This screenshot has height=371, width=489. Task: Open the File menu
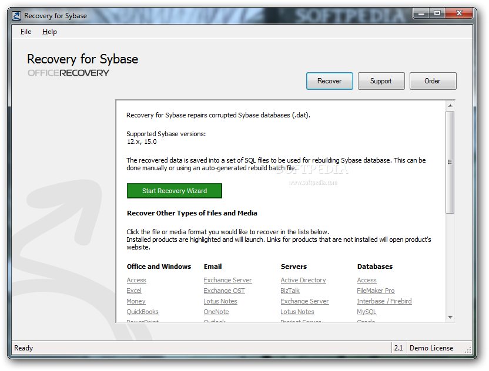coord(26,32)
